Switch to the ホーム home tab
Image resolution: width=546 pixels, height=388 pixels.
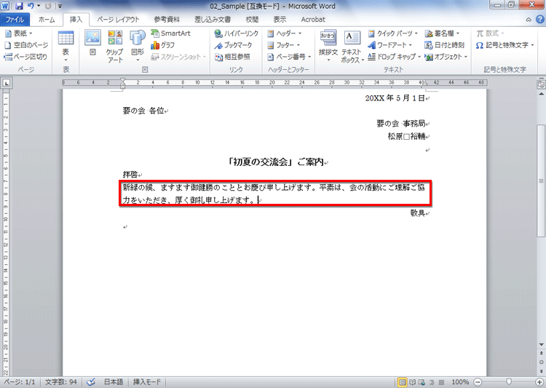point(47,20)
